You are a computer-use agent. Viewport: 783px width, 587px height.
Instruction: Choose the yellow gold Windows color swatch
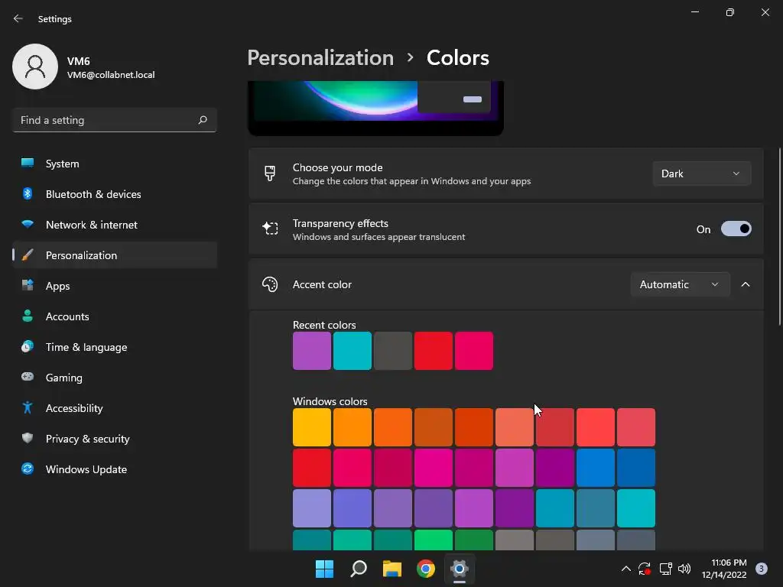(x=312, y=427)
